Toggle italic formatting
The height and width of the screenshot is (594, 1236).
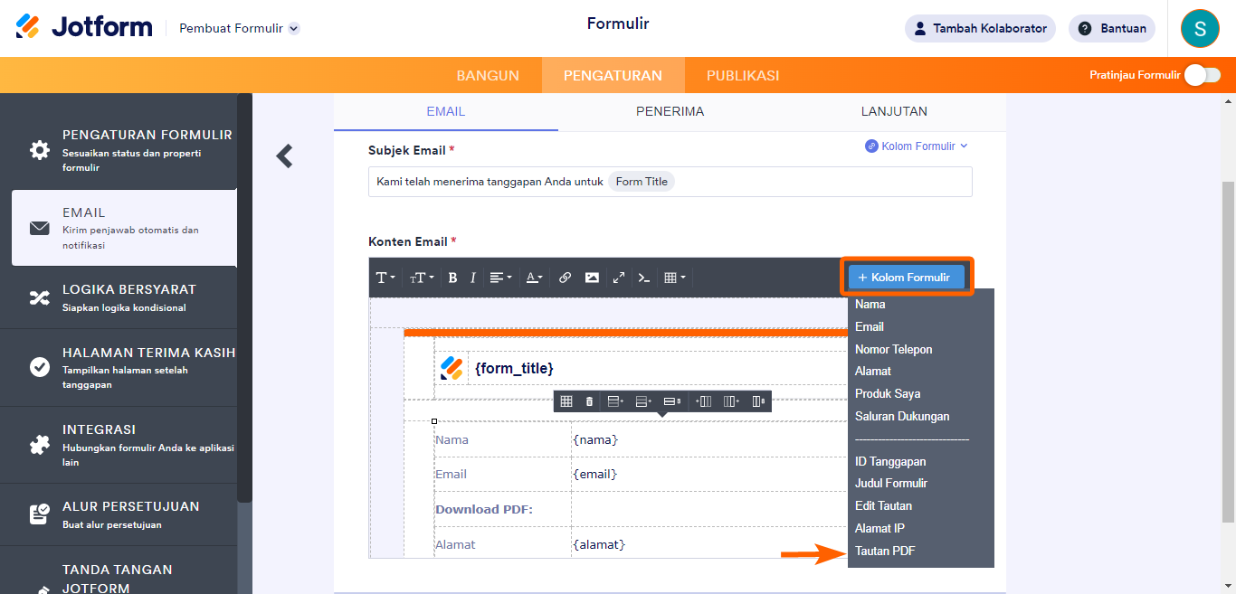(x=472, y=278)
